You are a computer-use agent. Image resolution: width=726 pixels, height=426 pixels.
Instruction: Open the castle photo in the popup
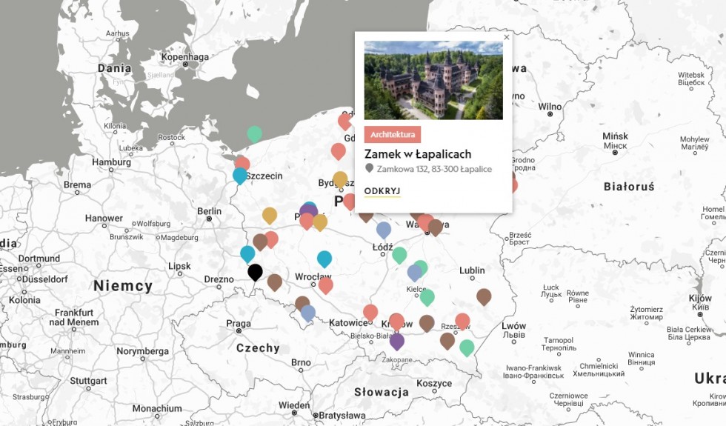pos(433,80)
